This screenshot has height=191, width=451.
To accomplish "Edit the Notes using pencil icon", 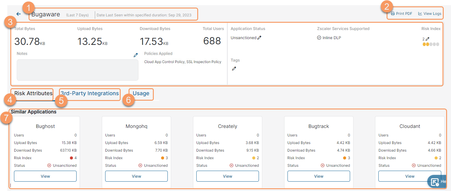I will 136,55.
